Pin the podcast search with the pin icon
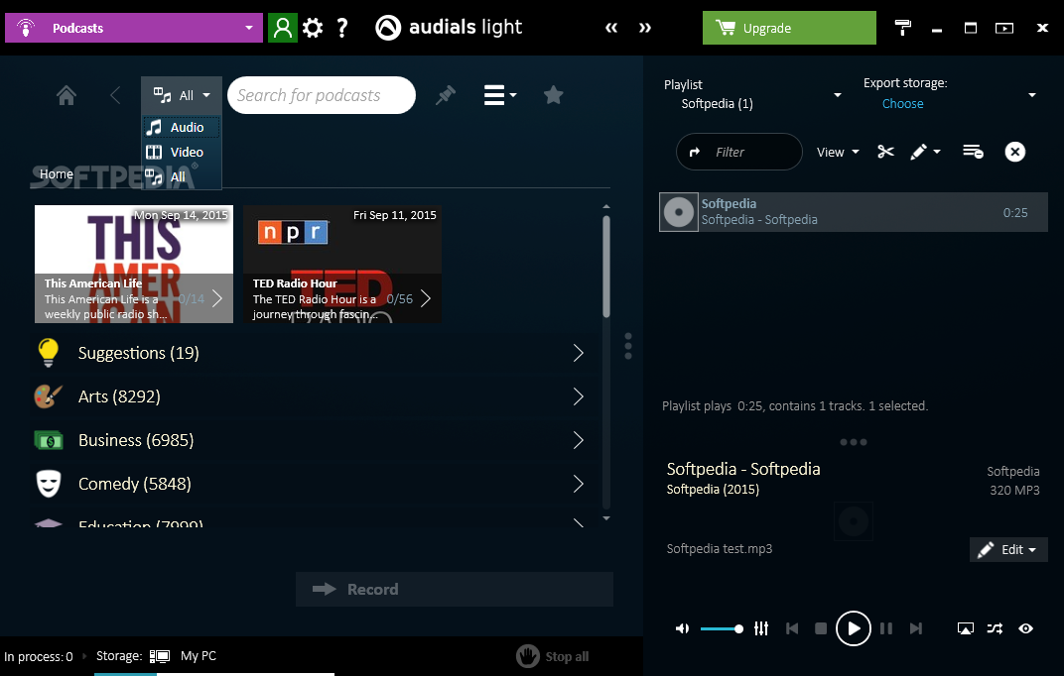Image resolution: width=1064 pixels, height=676 pixels. (x=445, y=95)
